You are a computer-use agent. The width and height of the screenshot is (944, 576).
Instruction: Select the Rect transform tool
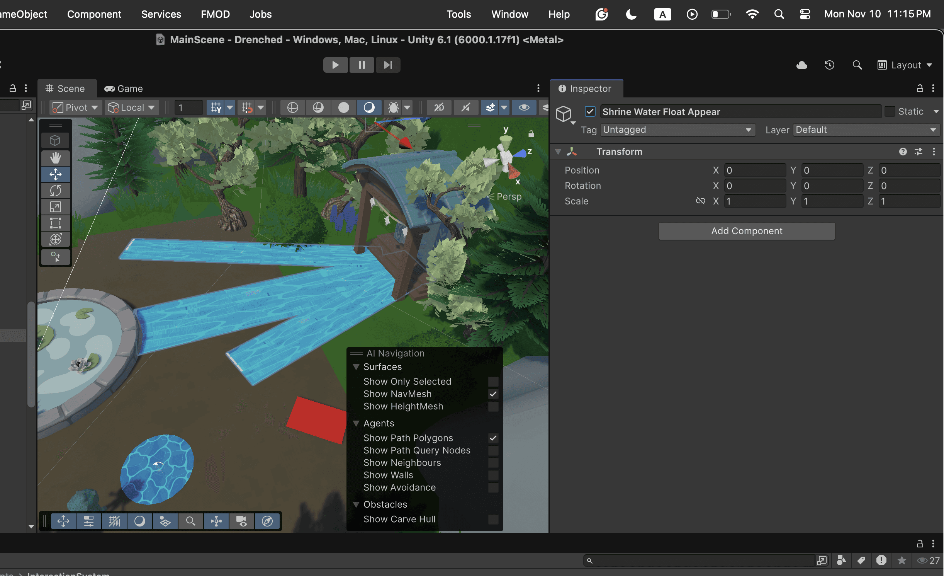pyautogui.click(x=55, y=223)
